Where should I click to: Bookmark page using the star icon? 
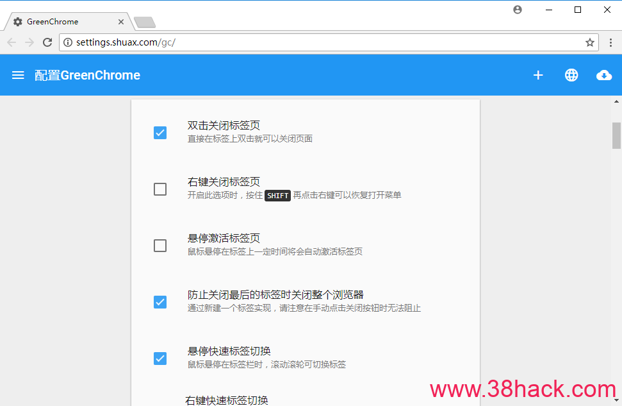click(x=589, y=42)
